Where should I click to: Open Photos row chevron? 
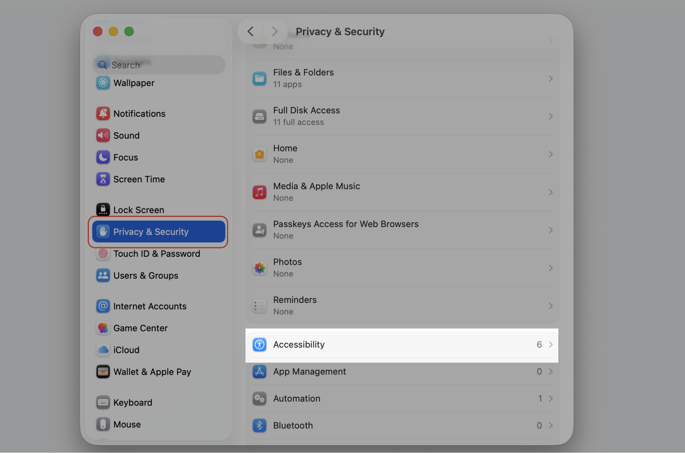pos(551,268)
